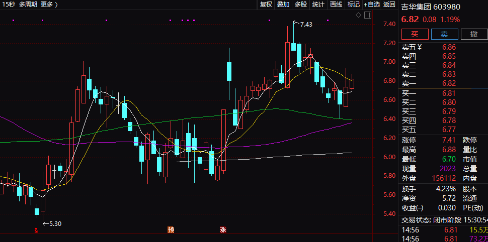Click the price change percent 1.19%
488x242 pixels.
pyautogui.click(x=450, y=20)
